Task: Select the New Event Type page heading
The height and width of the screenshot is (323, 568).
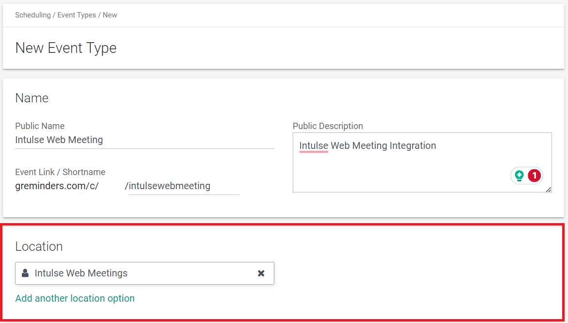Action: pos(66,48)
